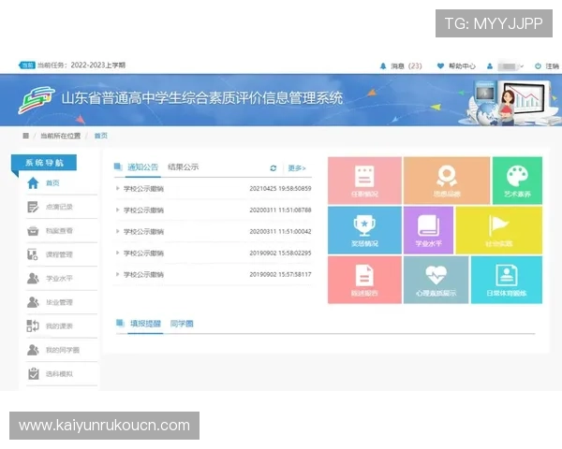Expand notice dated 20210425 19:58
This screenshot has width=562, height=449.
tap(214, 189)
